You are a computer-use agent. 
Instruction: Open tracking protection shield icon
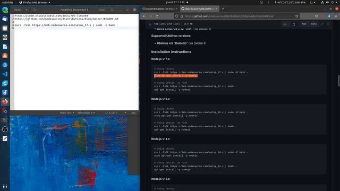coord(176,16)
